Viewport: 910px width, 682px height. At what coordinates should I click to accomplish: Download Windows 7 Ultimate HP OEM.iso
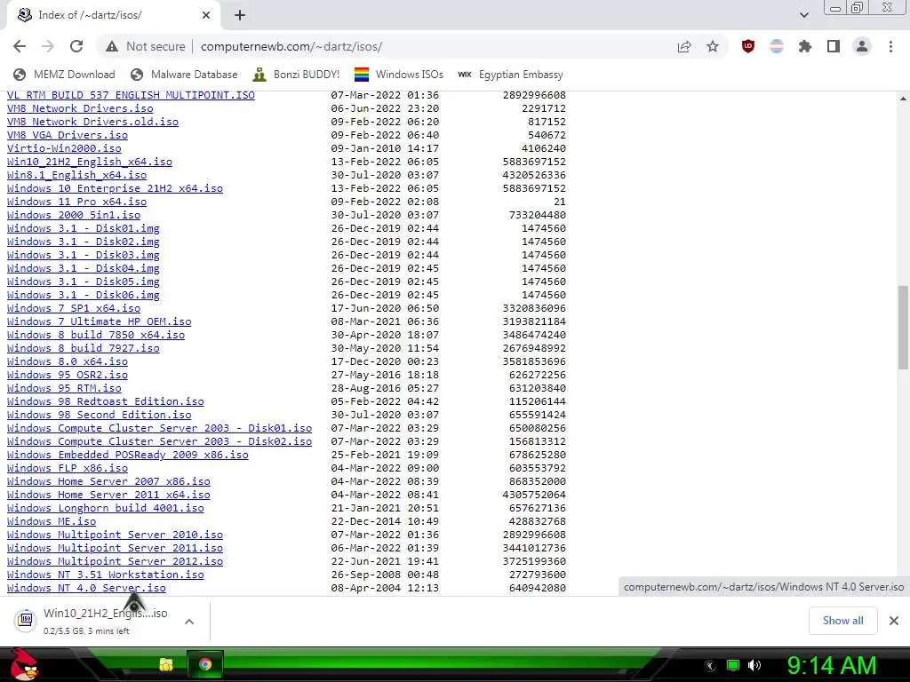coord(100,321)
